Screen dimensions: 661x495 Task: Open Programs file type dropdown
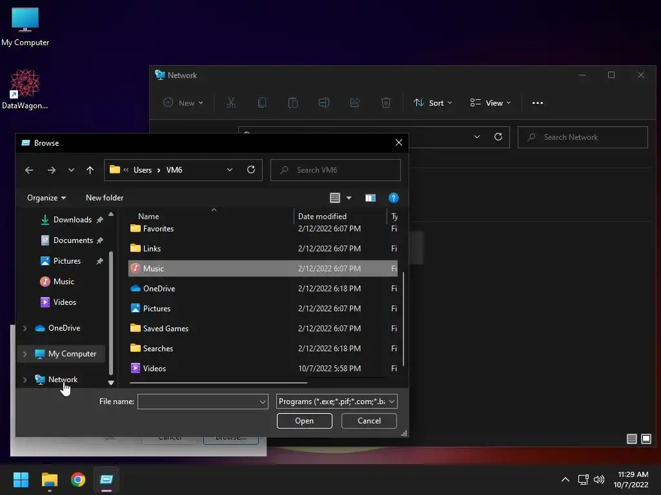[x=337, y=402]
